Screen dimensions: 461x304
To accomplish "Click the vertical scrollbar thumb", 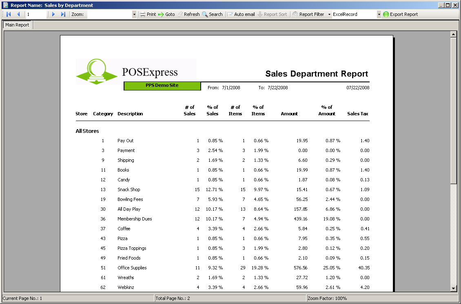I will tap(453, 111).
